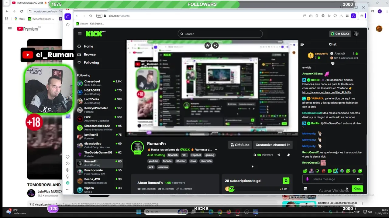The image size is (389, 218).
Task: Click the kick.com/rumanfn address bar
Action: pyautogui.click(x=119, y=16)
